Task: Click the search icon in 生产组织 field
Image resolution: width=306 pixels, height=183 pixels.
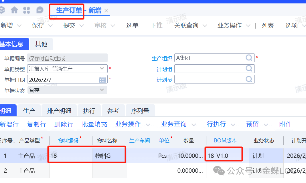Action: point(249,58)
